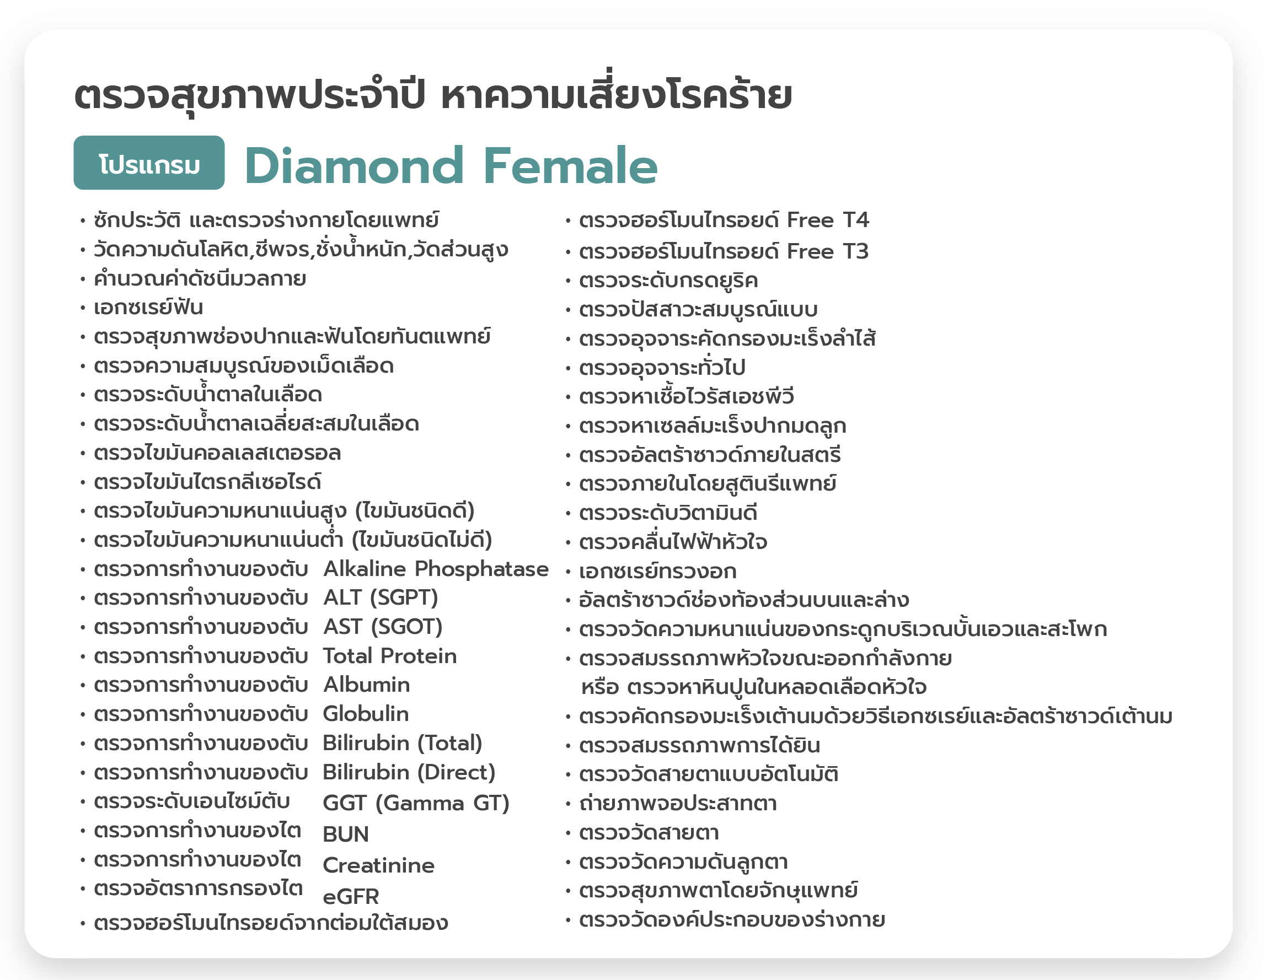1264x980 pixels.
Task: Click the AST (SGOT) label
Action: (383, 627)
